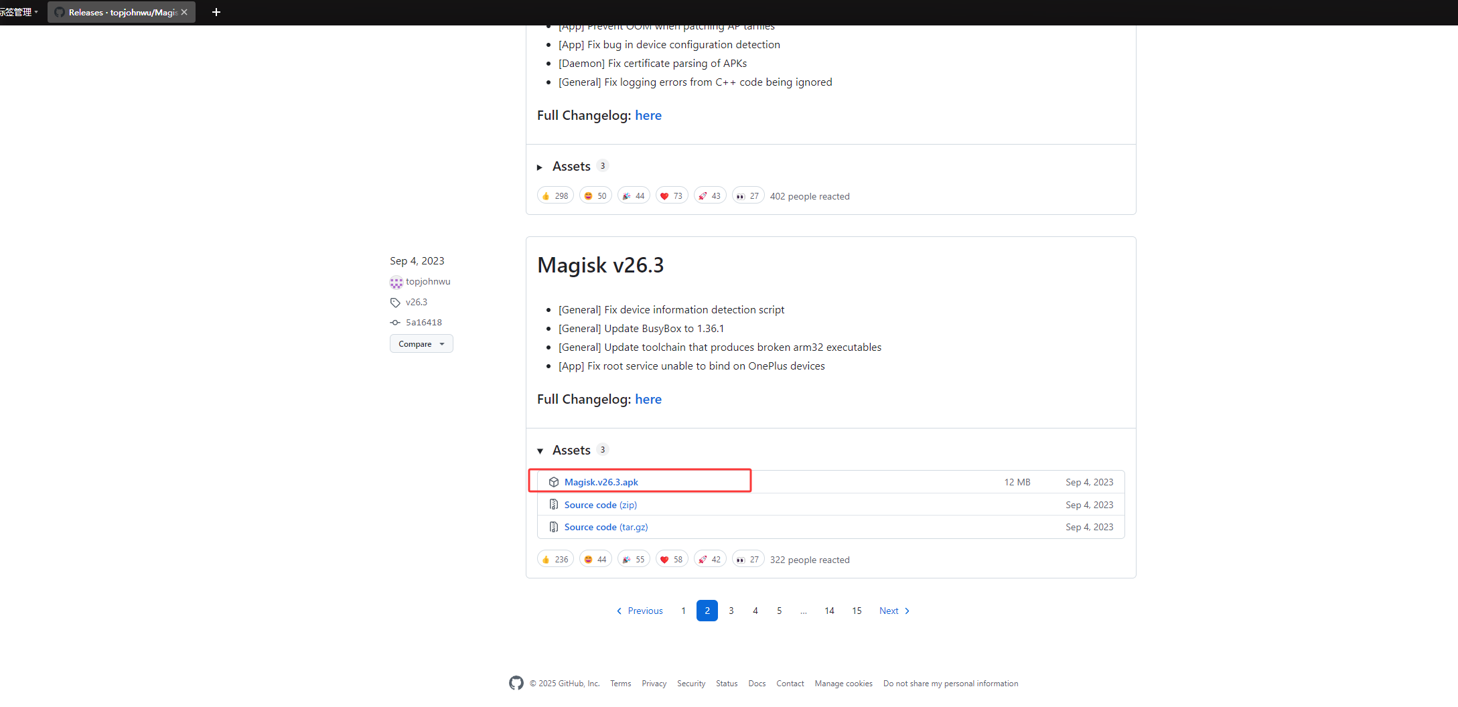Click the zip file icon beside Source code (zip)
Image resolution: width=1458 pixels, height=707 pixels.
point(554,504)
